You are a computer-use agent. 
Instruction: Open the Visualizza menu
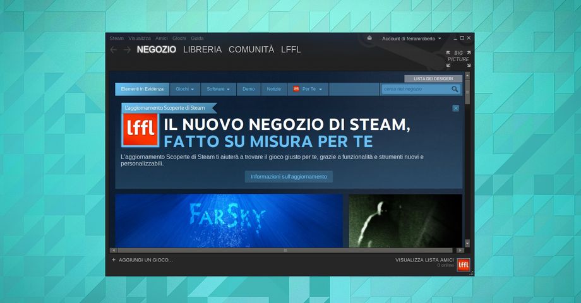click(x=140, y=38)
